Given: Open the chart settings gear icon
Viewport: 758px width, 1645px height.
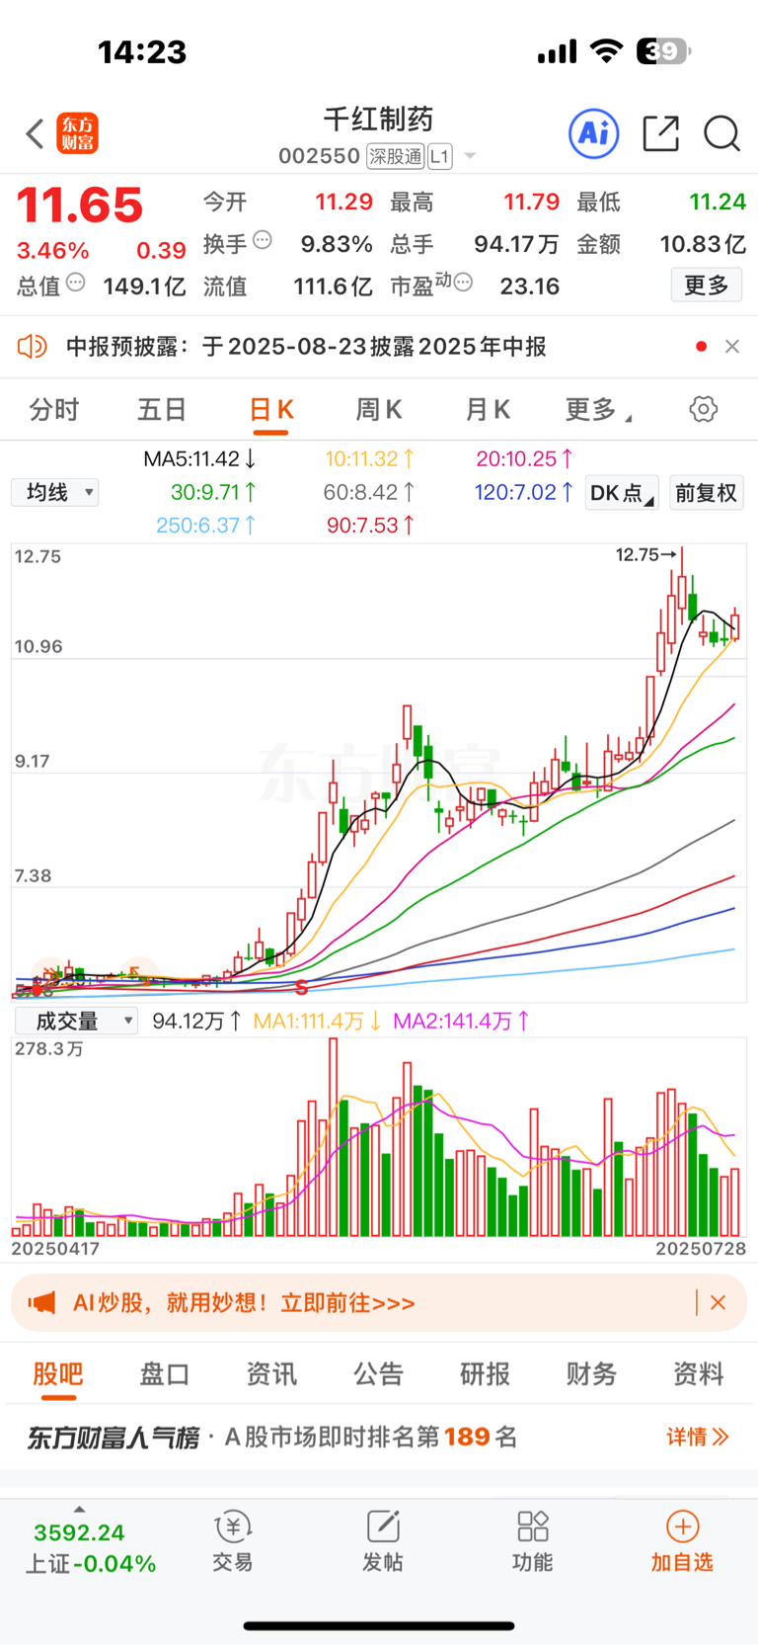Looking at the screenshot, I should [x=704, y=409].
